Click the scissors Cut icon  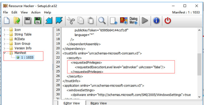pos(71,21)
